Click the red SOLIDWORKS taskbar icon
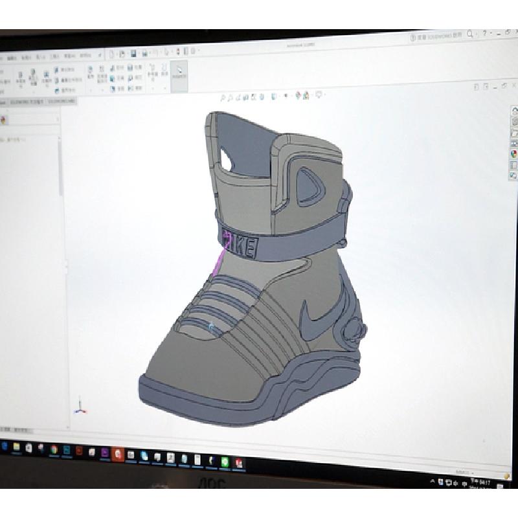This screenshot has height=518, width=518. (x=238, y=462)
